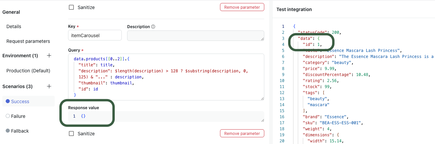
Task: Select the Success scenario
Action: (20, 101)
